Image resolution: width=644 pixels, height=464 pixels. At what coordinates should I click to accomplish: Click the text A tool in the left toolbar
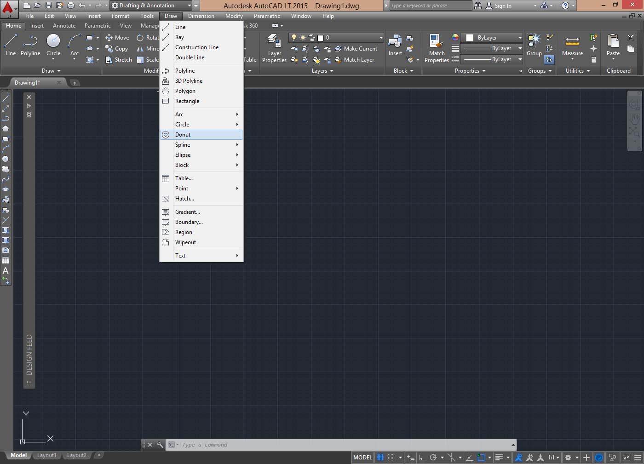click(6, 270)
